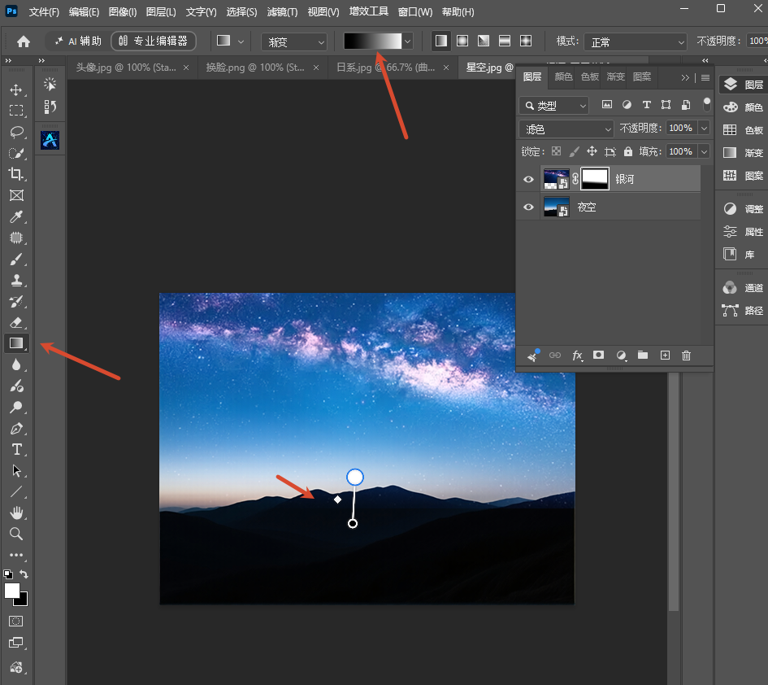Viewport: 768px width, 685px height.
Task: Switch to the 日系.jpg document tab
Action: tap(385, 68)
